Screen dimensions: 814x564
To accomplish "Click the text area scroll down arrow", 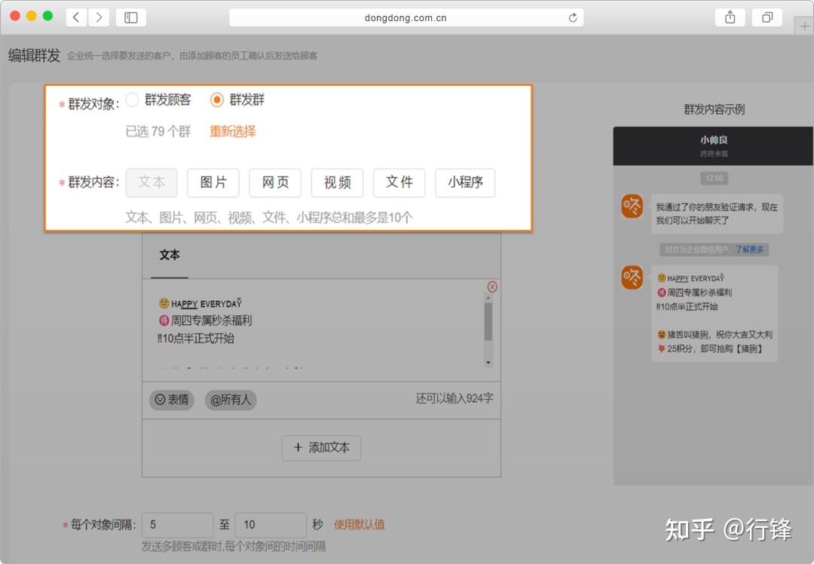I will (x=488, y=363).
